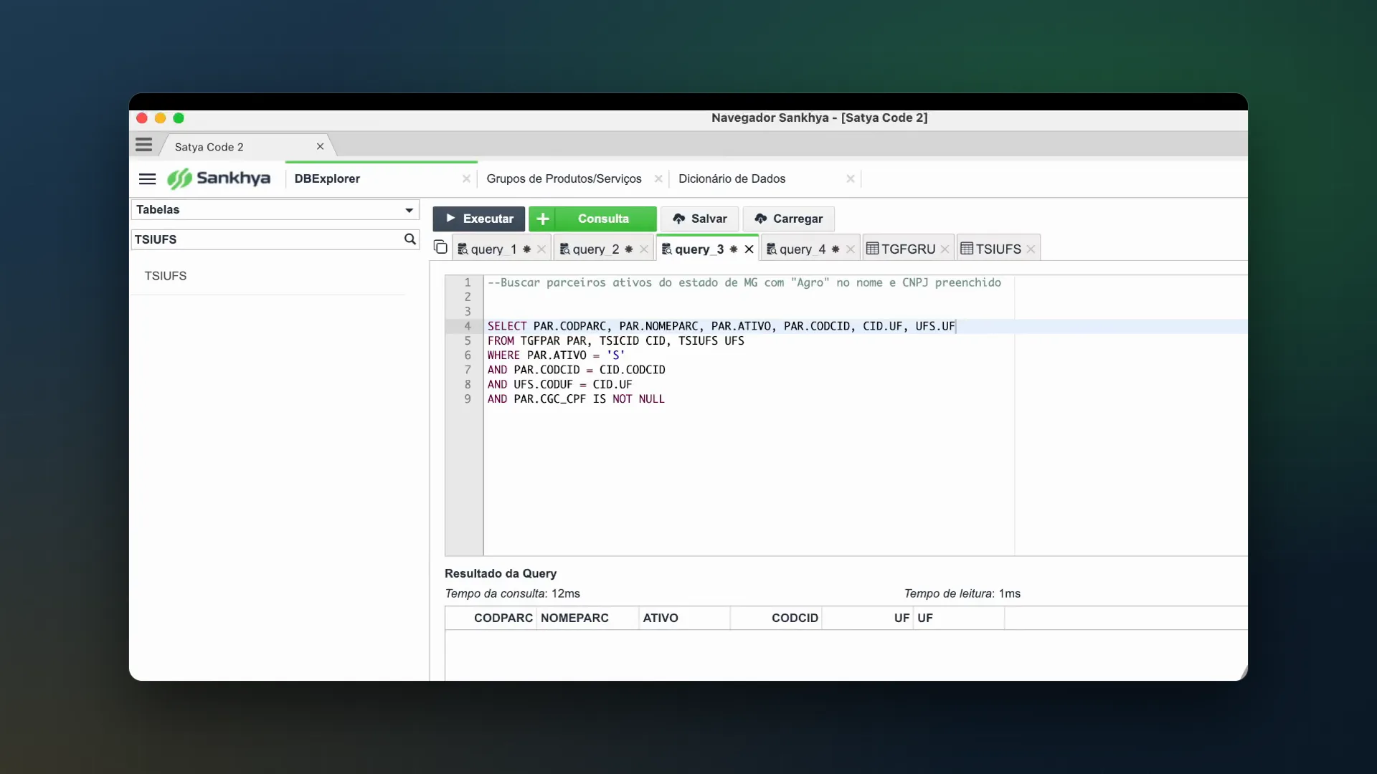The width and height of the screenshot is (1377, 774).
Task: Close the Dicionário de Dados tab
Action: (x=850, y=178)
